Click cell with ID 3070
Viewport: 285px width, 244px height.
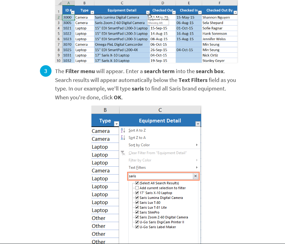[x=69, y=44]
